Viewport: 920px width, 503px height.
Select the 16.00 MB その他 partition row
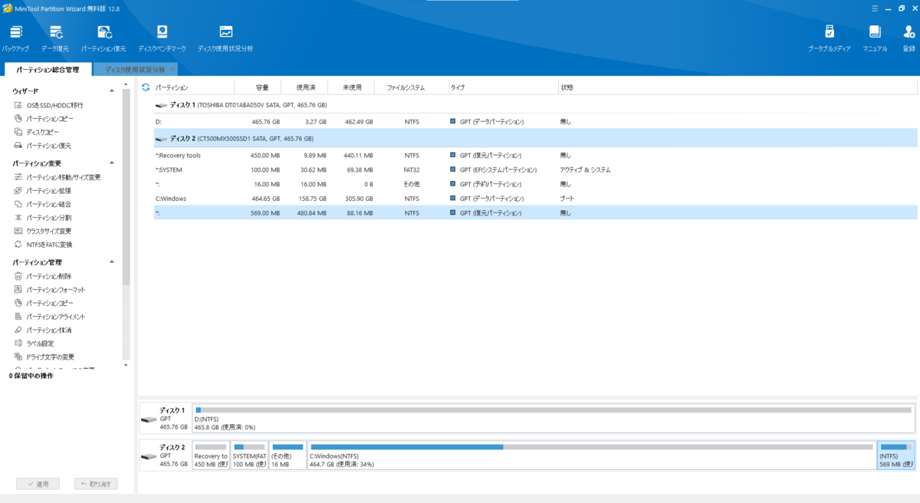535,184
